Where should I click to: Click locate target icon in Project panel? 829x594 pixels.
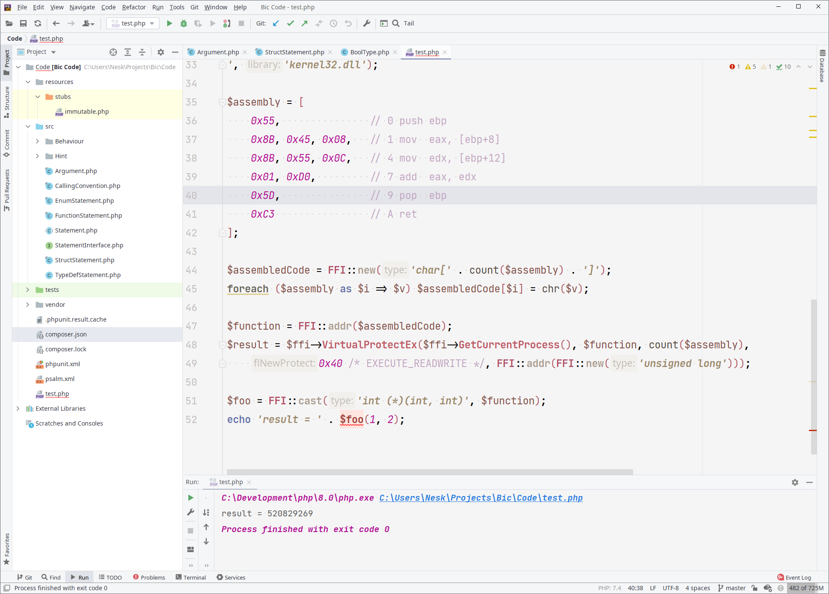coord(113,52)
